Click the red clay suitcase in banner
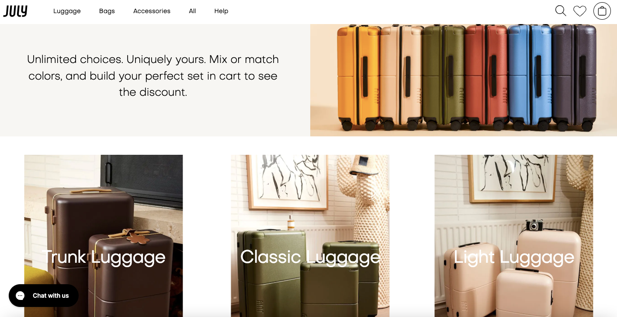 (487, 77)
